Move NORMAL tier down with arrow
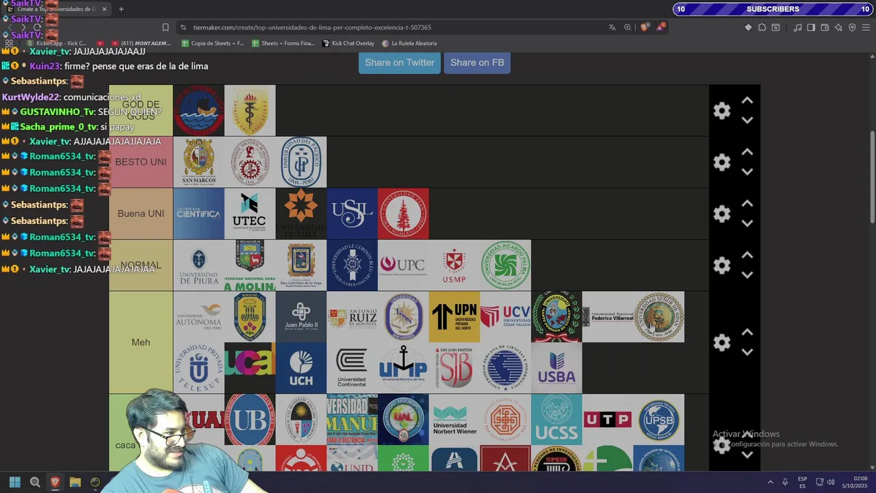Viewport: 876px width, 493px height. pyautogui.click(x=747, y=275)
